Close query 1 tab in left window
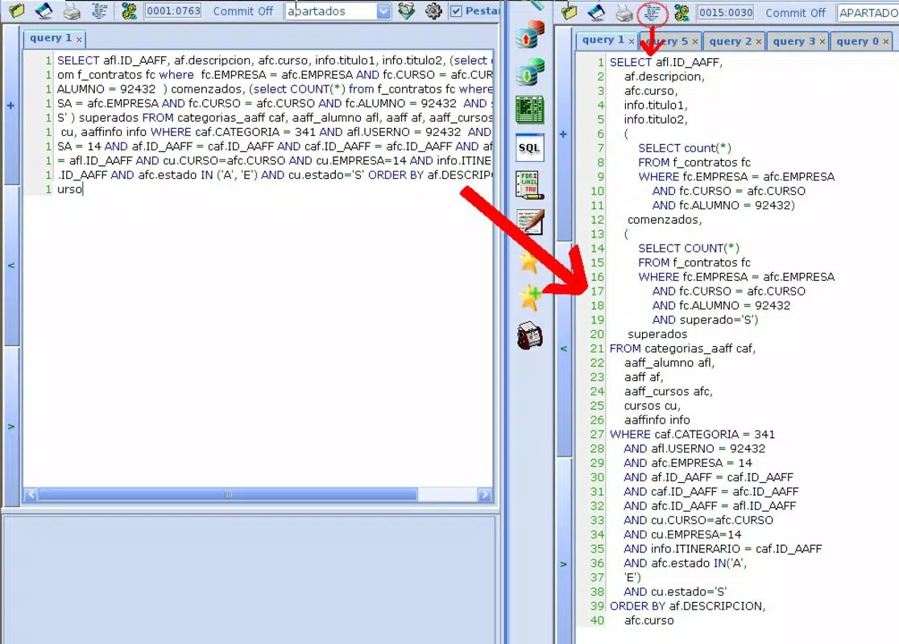The image size is (899, 644). coord(79,39)
